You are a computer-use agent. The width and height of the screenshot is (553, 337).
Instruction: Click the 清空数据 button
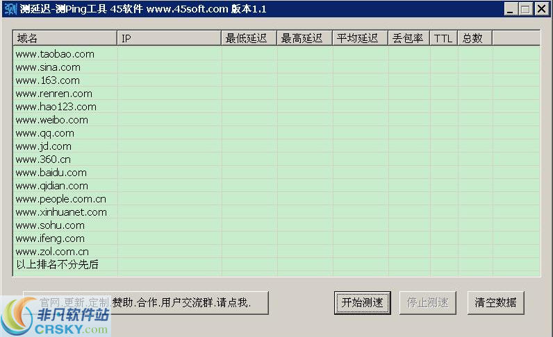(495, 302)
